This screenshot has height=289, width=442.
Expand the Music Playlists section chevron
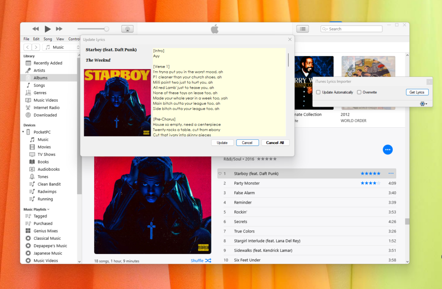(x=48, y=210)
